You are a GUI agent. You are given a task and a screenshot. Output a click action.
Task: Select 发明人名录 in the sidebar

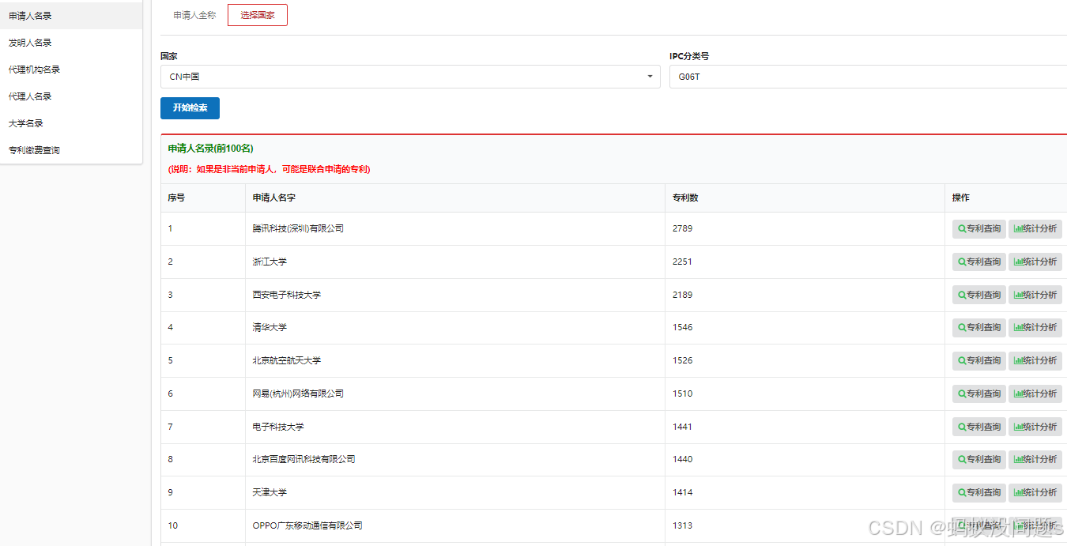click(71, 43)
